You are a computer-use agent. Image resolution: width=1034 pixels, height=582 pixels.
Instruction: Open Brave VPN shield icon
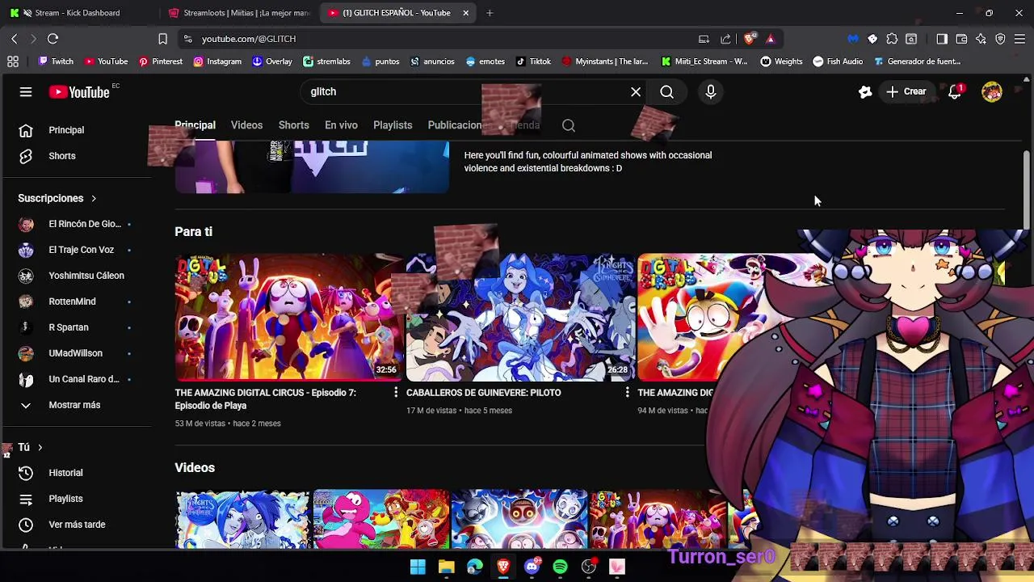click(1000, 39)
